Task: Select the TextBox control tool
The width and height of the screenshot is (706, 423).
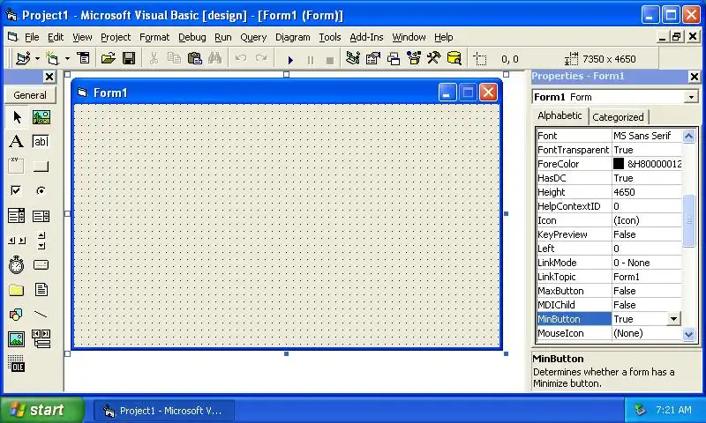Action: tap(41, 142)
